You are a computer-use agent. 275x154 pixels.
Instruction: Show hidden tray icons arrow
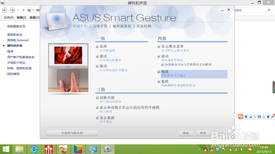click(200, 149)
